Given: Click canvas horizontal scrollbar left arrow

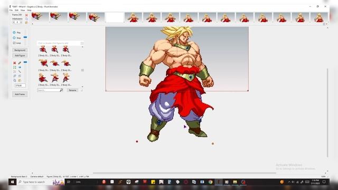Looking at the screenshot, I should (33, 173).
